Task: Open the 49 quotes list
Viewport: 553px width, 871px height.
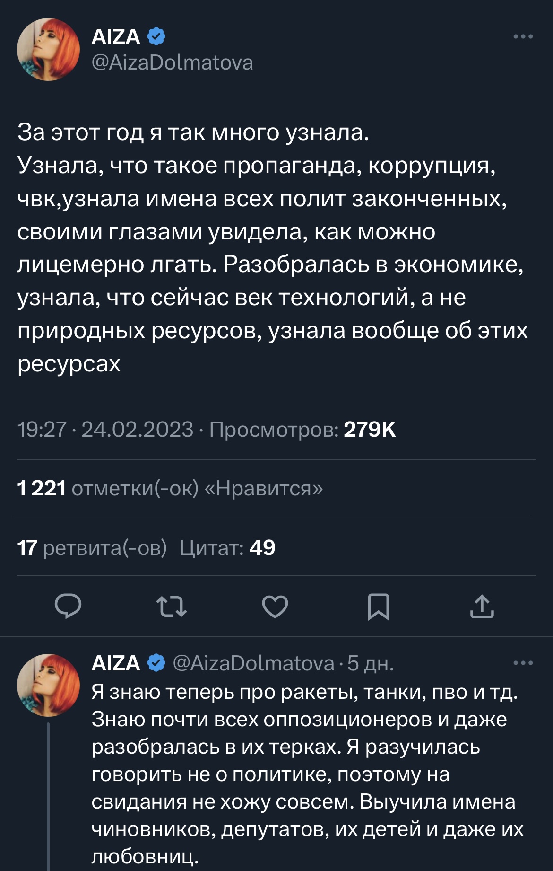Action: coord(227,547)
